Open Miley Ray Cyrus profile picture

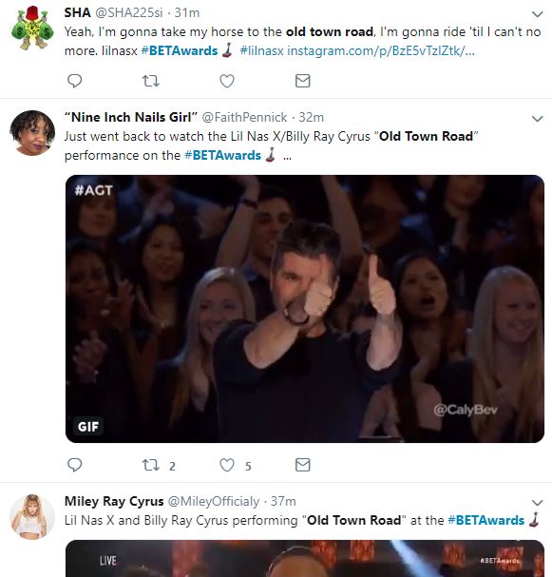[x=32, y=517]
